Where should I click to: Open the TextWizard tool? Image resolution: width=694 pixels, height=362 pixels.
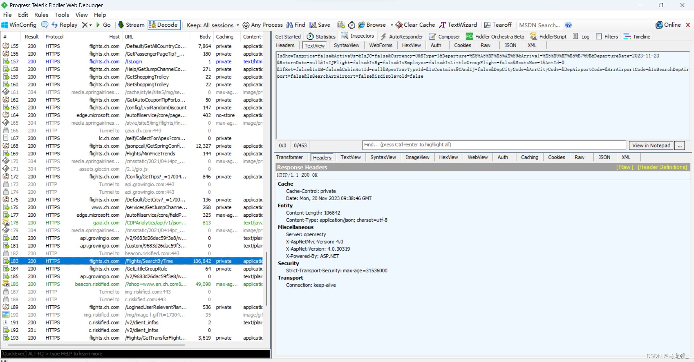click(458, 25)
